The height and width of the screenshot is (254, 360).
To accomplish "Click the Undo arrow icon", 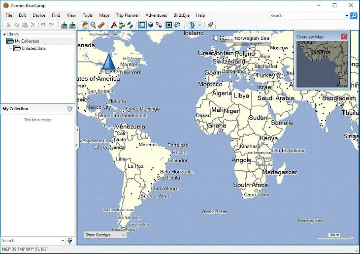I will (43, 25).
